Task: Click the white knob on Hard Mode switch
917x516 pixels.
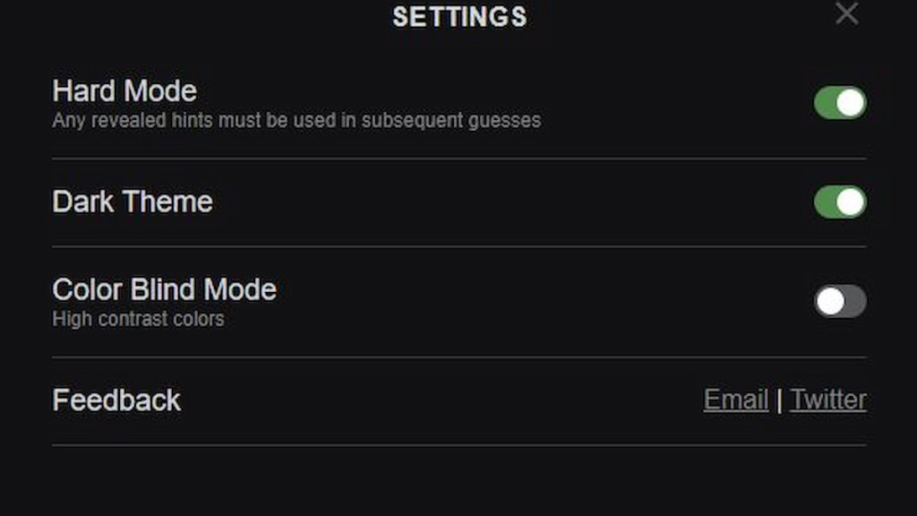Action: (851, 103)
